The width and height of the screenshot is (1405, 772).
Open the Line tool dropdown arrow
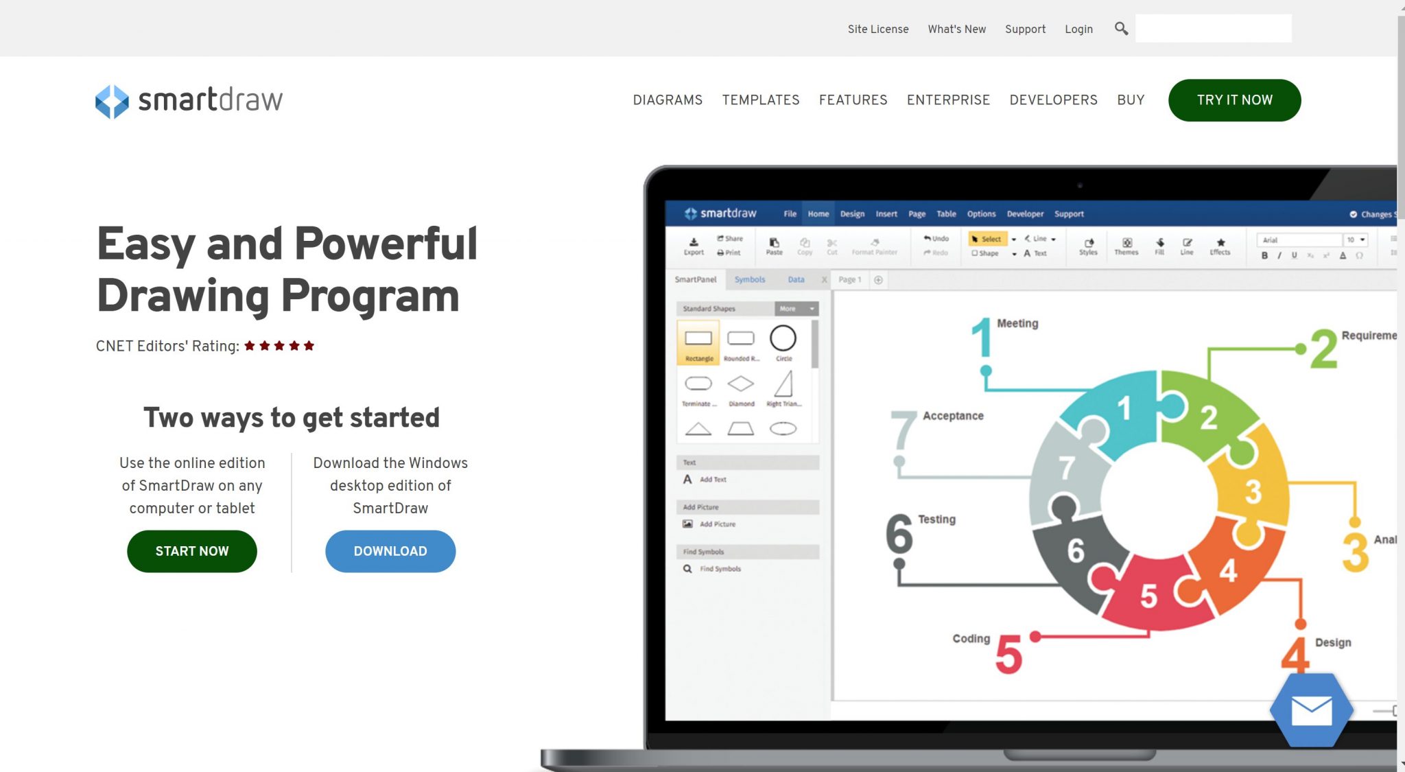coord(1053,239)
